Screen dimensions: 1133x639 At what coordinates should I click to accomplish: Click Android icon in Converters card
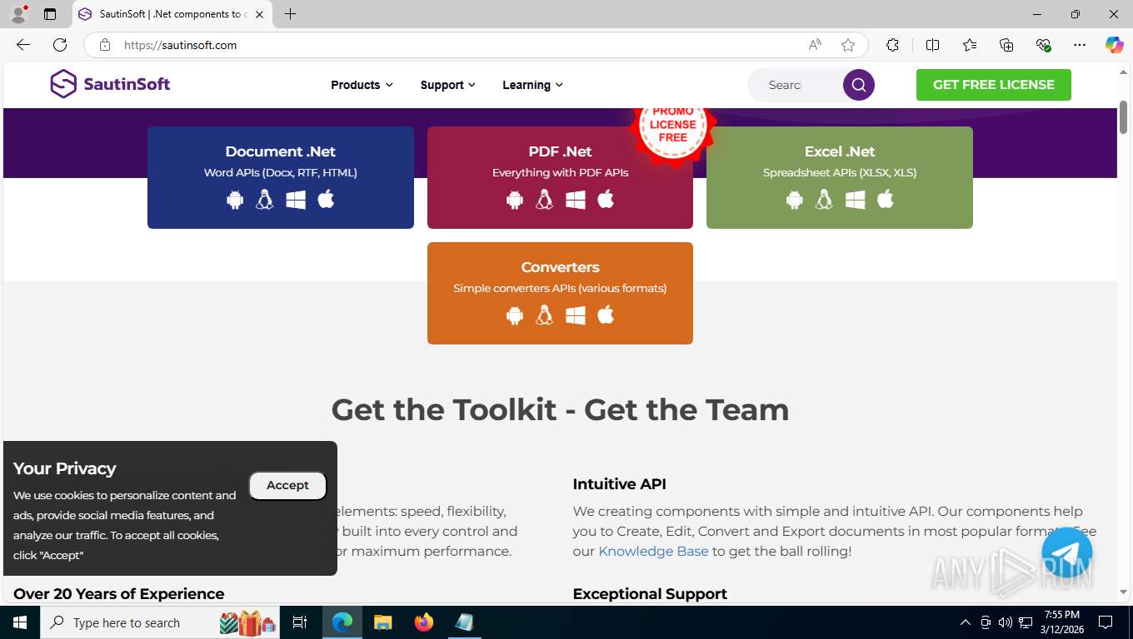coord(515,315)
